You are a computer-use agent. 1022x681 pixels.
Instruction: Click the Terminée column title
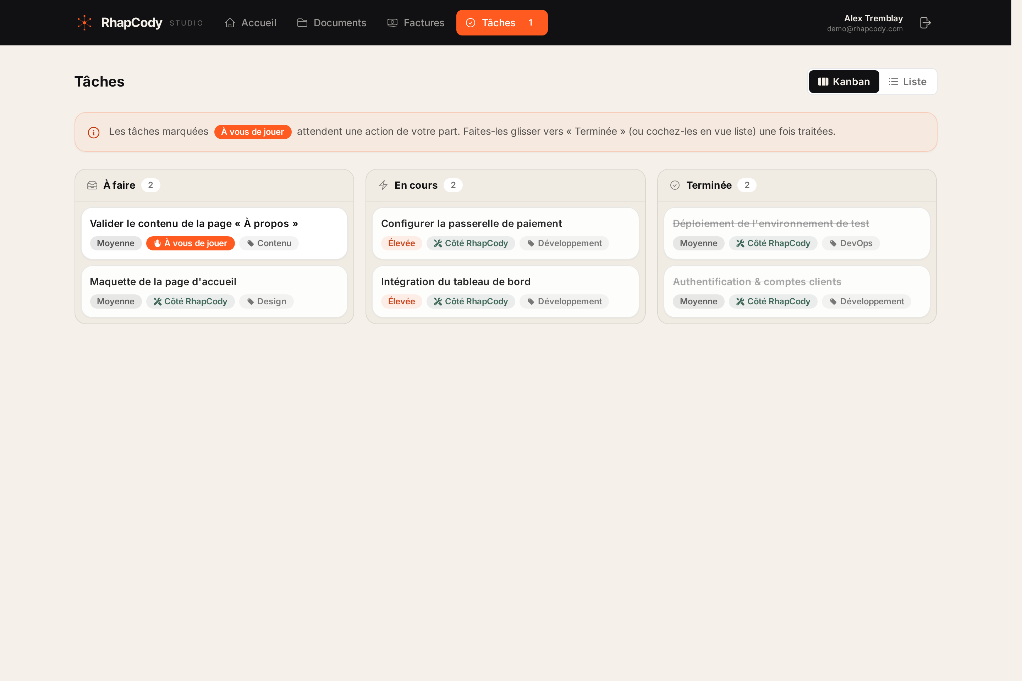tap(709, 186)
